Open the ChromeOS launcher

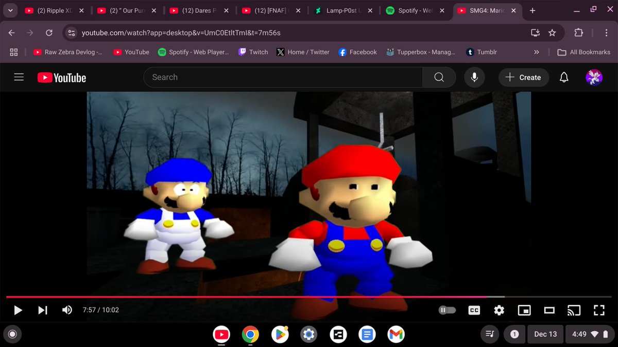coord(12,334)
